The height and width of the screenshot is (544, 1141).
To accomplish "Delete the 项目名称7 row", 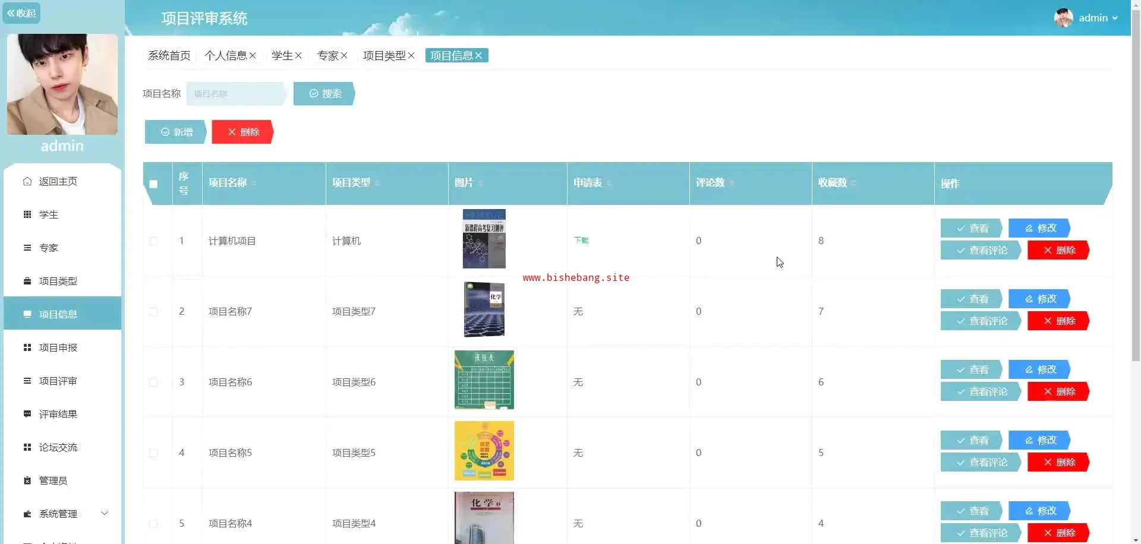I will coord(1059,321).
